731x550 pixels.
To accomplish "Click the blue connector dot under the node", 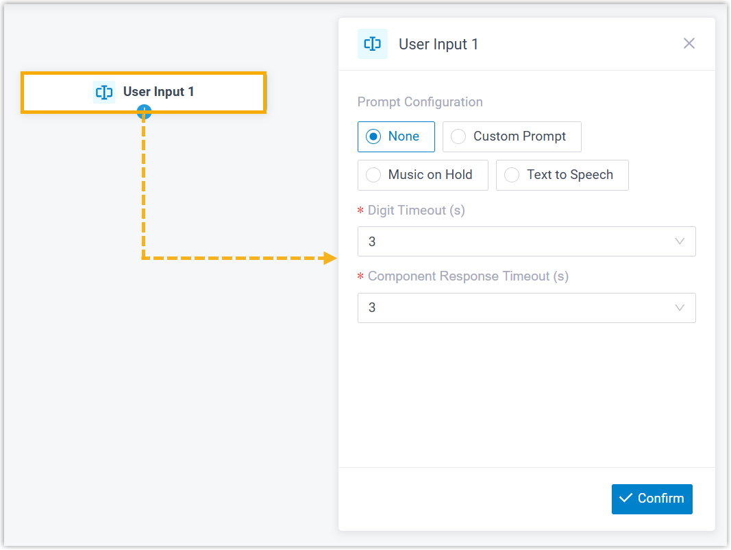I will point(144,112).
